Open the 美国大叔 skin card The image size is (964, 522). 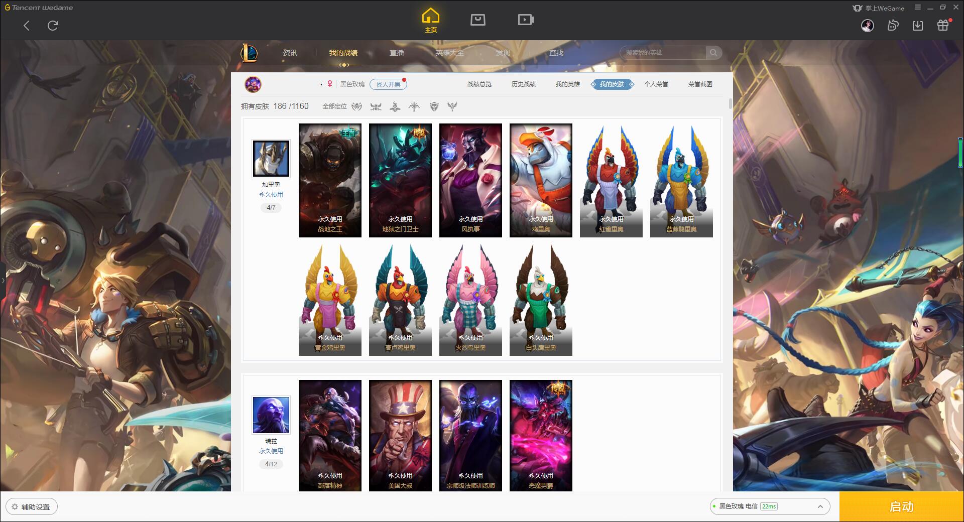pos(400,435)
